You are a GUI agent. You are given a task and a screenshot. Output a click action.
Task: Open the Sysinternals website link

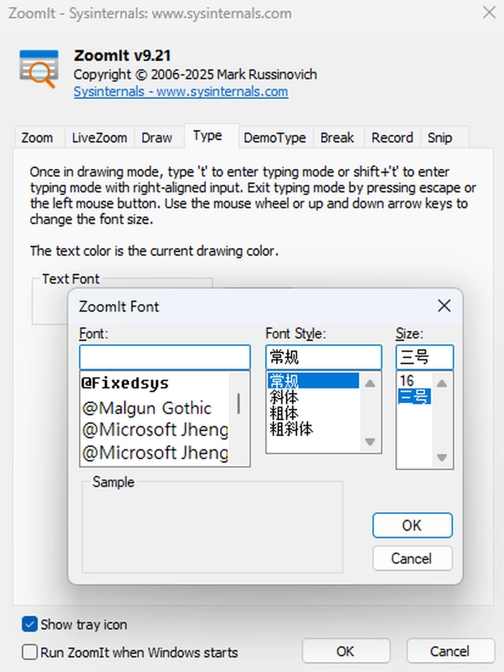coord(181,92)
